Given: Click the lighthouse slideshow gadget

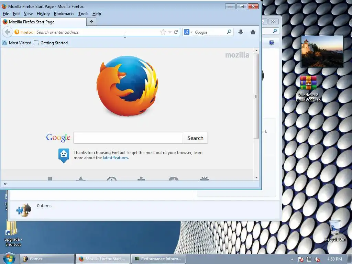Looking at the screenshot, I should pos(322,51).
